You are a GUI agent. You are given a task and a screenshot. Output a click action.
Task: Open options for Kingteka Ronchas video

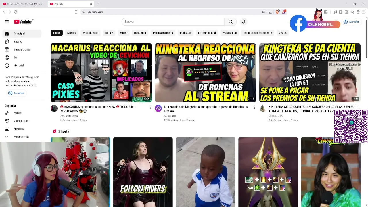(x=254, y=107)
